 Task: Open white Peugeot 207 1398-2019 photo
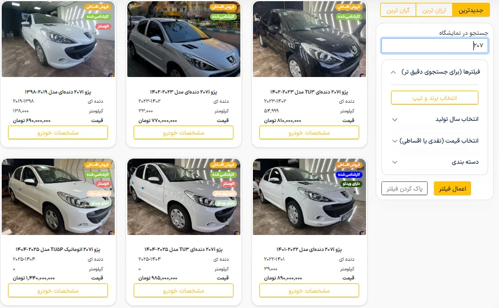pyautogui.click(x=58, y=39)
